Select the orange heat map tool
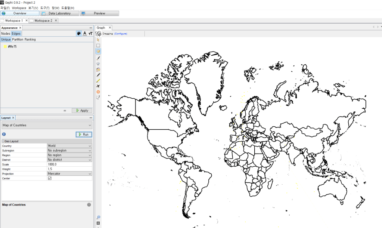382x228 pixels. pyautogui.click(x=98, y=92)
